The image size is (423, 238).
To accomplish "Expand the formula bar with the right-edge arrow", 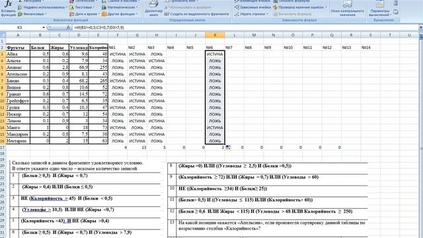I will click(421, 28).
